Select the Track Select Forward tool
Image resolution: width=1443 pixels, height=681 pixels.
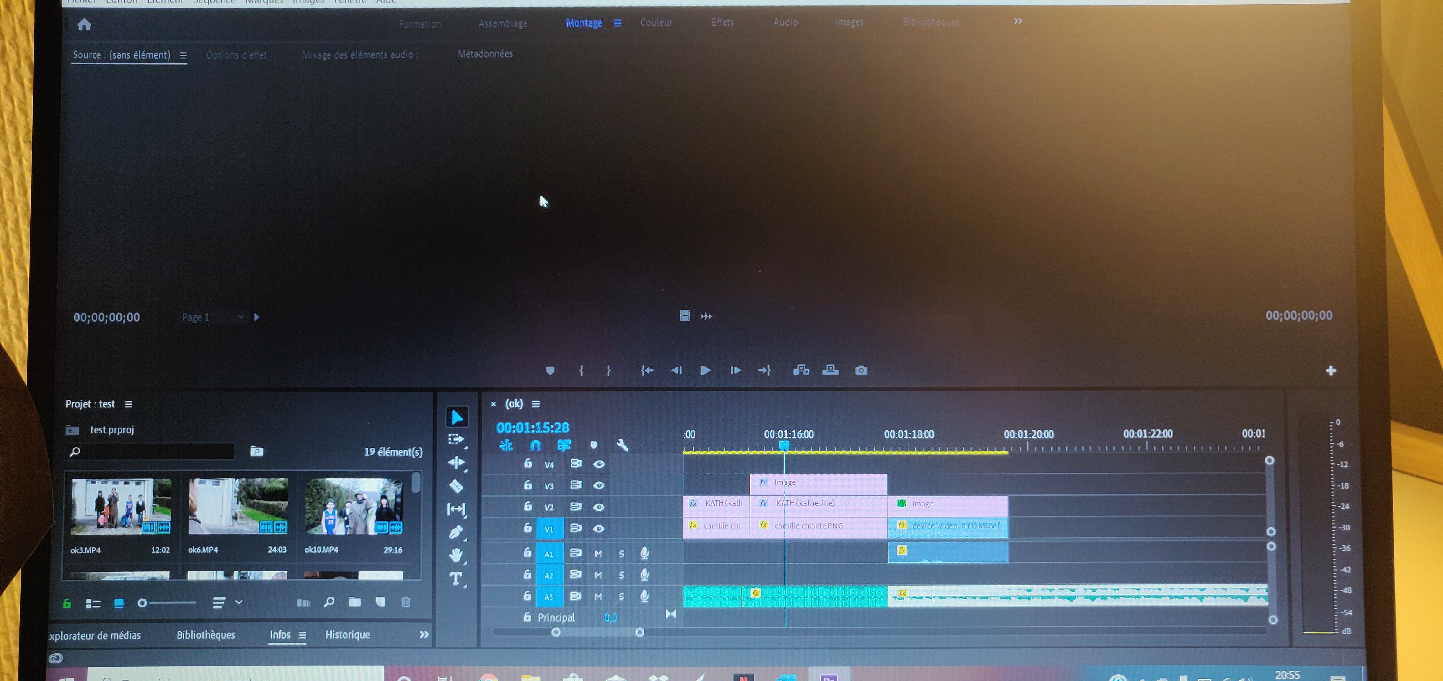(457, 440)
